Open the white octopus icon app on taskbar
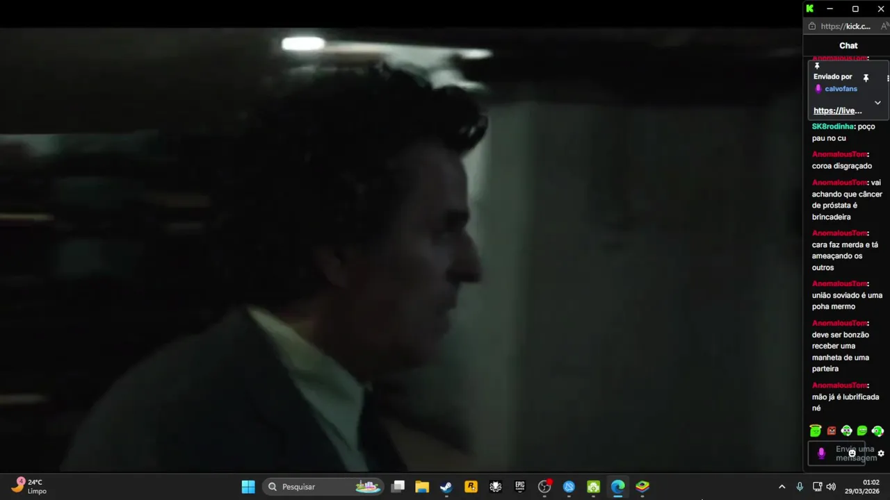 coord(496,487)
